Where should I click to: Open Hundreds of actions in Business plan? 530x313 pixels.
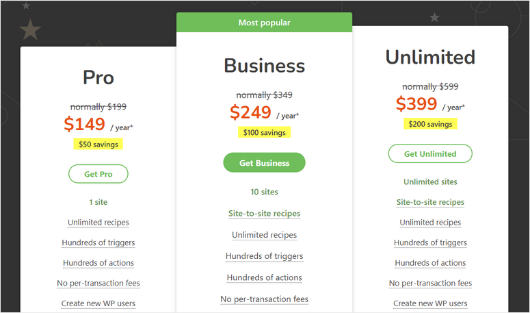pyautogui.click(x=264, y=277)
